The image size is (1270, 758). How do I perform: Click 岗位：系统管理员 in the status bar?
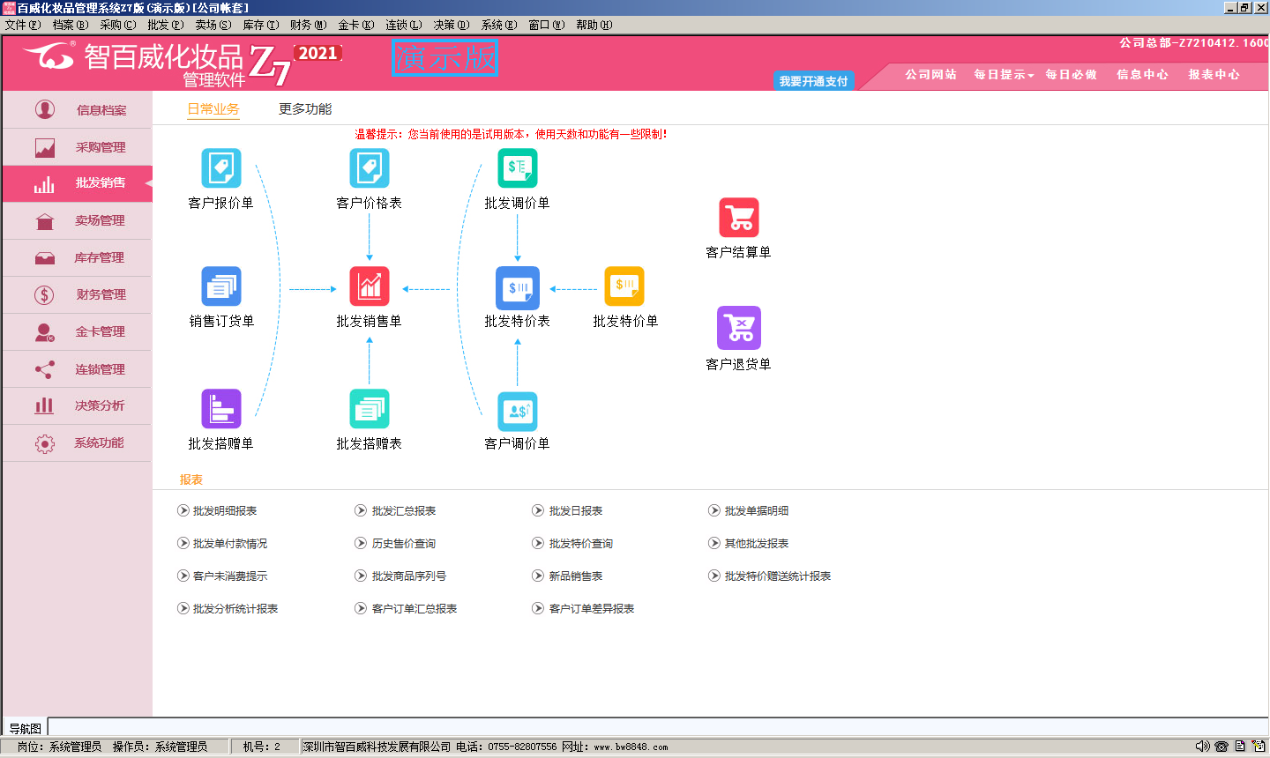(x=59, y=747)
